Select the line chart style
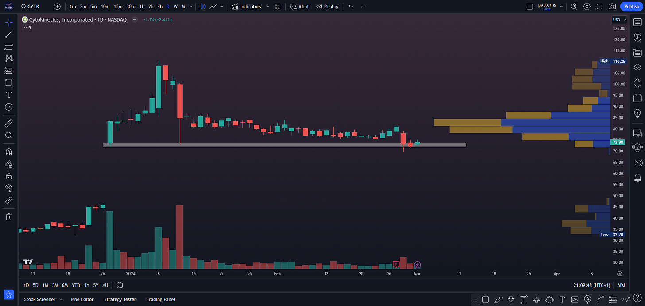This screenshot has width=645, height=306. [213, 7]
